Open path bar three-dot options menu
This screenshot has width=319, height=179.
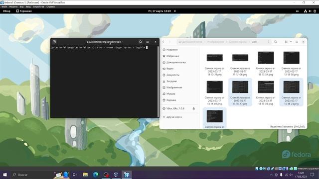tap(269, 42)
